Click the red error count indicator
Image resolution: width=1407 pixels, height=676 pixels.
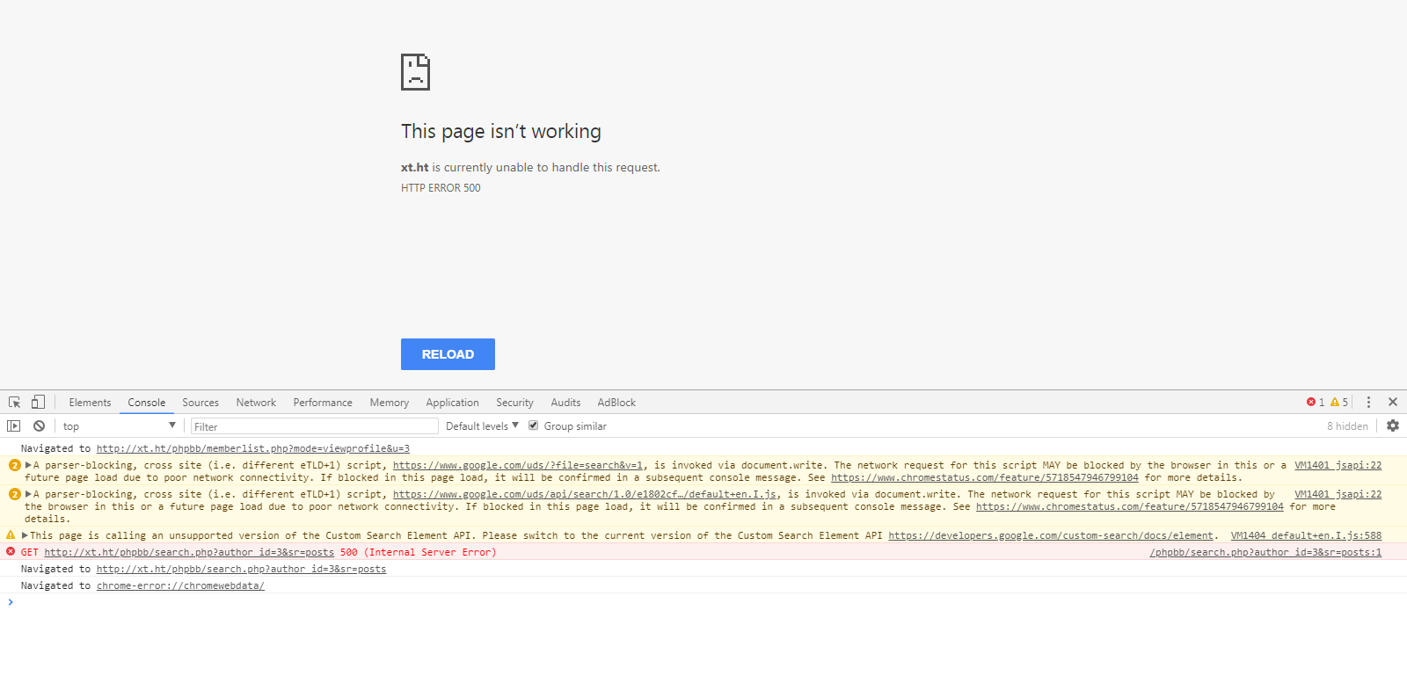point(1316,402)
